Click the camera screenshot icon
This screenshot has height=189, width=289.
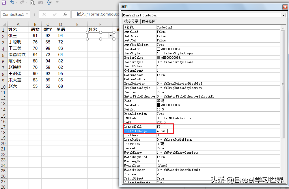pyautogui.click(x=41, y=3)
